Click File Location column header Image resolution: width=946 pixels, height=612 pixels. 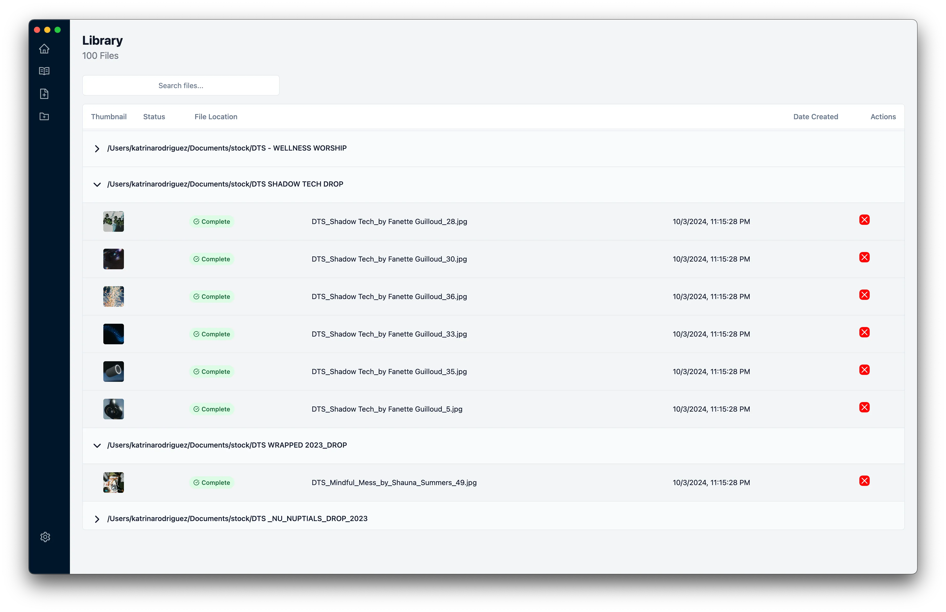pyautogui.click(x=216, y=116)
